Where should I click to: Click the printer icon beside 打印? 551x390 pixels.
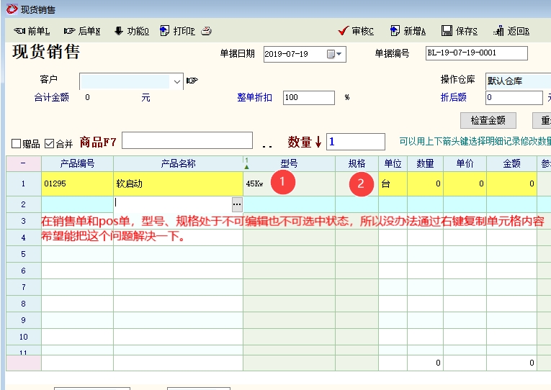pyautogui.click(x=207, y=31)
